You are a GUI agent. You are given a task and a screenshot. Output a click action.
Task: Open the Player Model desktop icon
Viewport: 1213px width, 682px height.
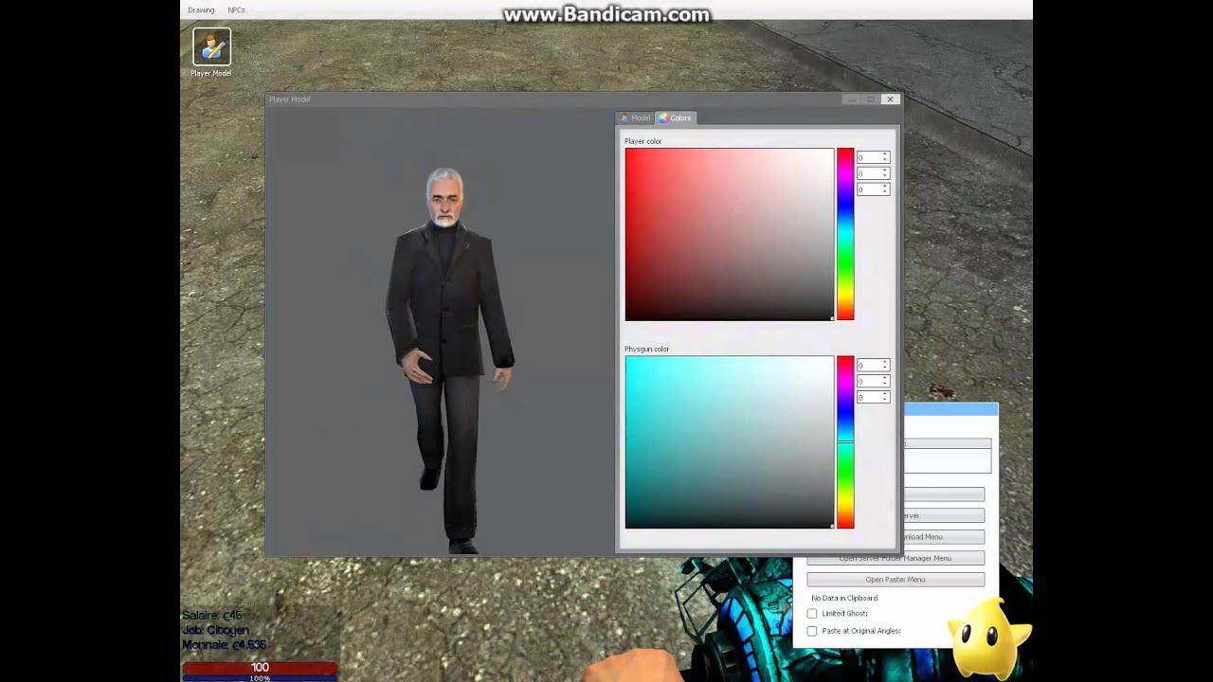211,52
